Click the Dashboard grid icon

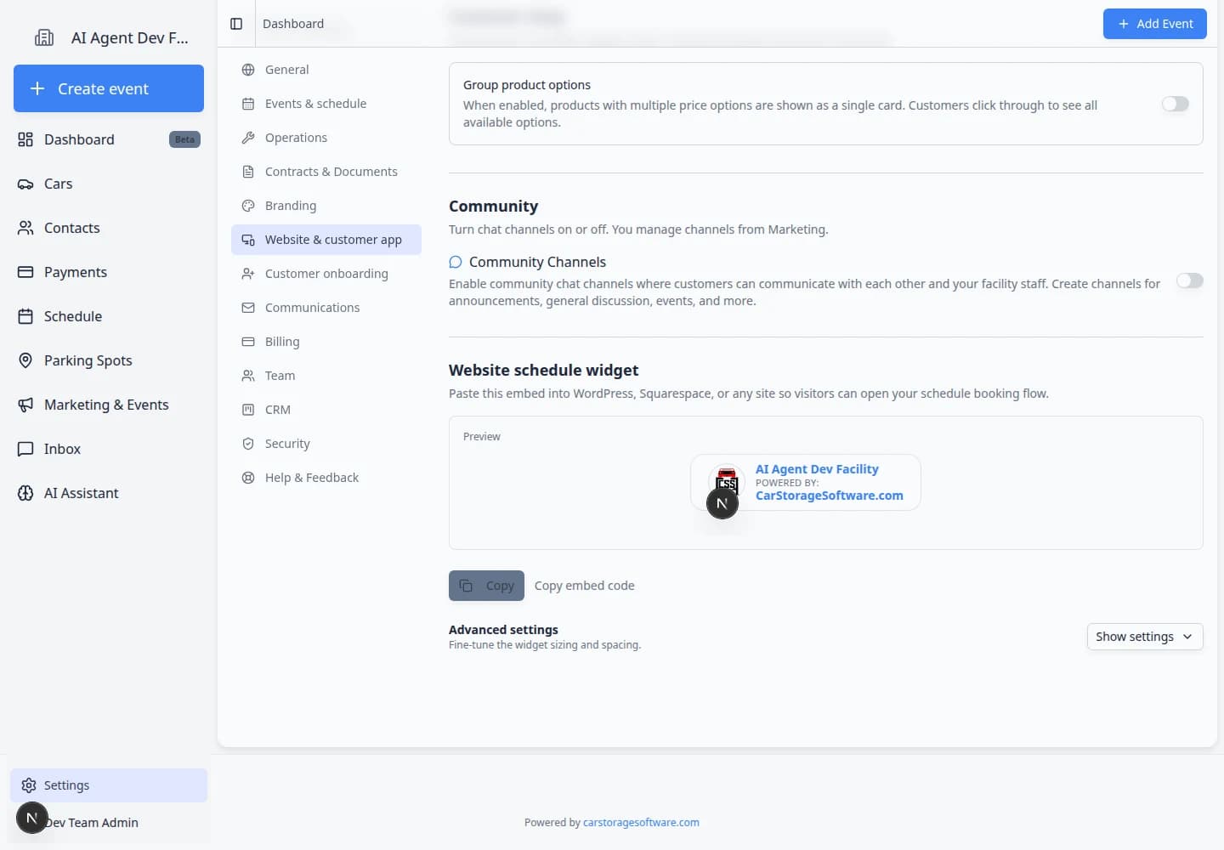[25, 139]
